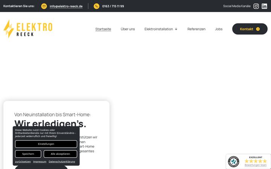Screen dimensions: 271x169
Task: Open the LinkedIn social media icon
Action: (264, 6)
